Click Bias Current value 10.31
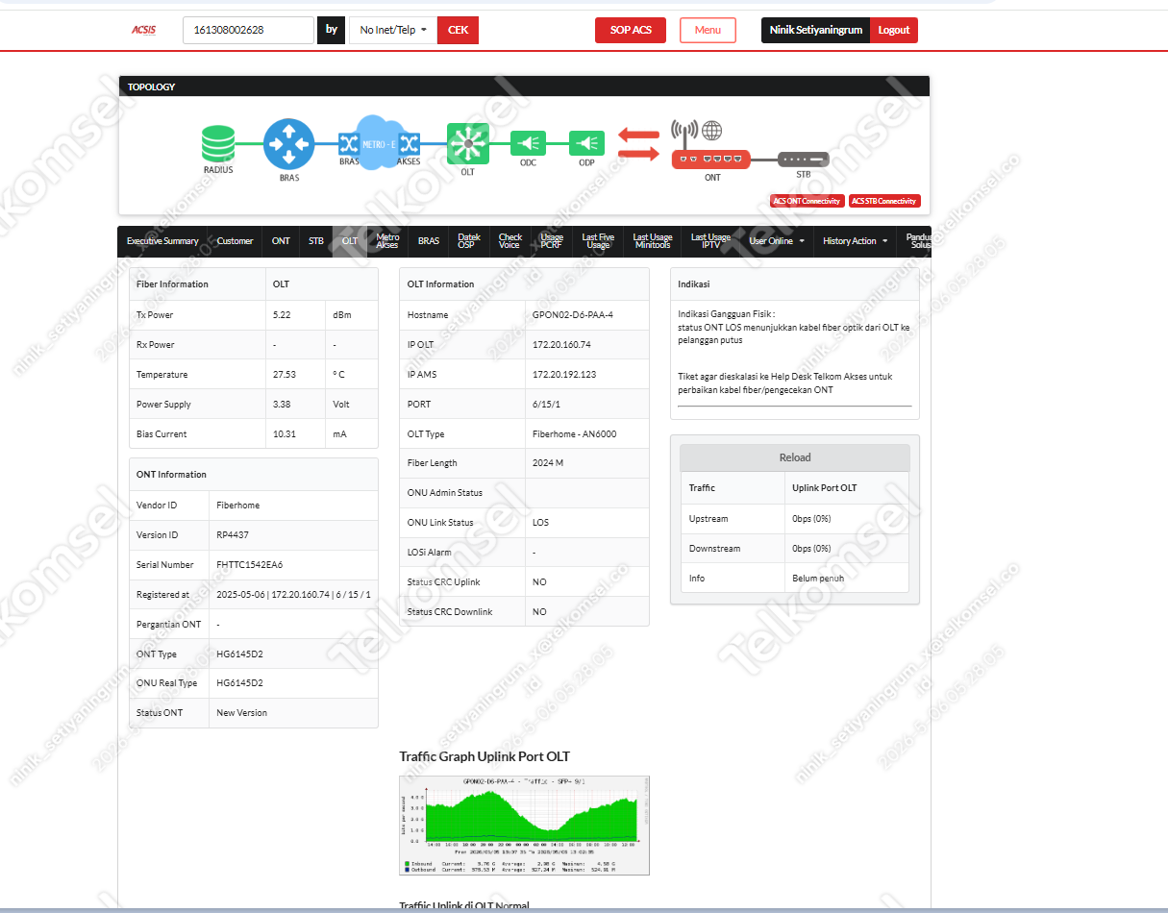 285,434
